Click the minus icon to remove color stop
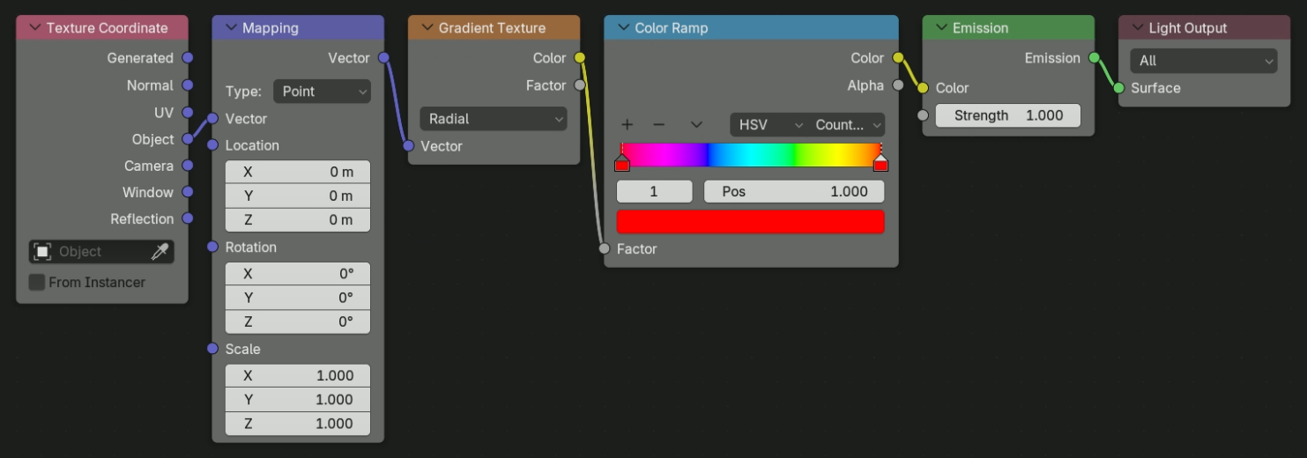The image size is (1307, 458). click(658, 125)
